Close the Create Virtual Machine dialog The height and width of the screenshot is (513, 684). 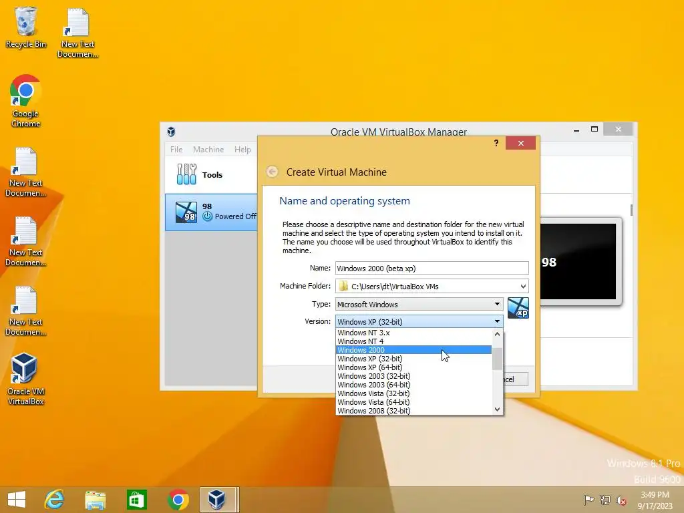click(521, 143)
